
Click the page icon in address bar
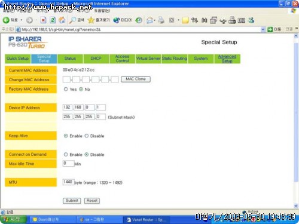(19, 29)
